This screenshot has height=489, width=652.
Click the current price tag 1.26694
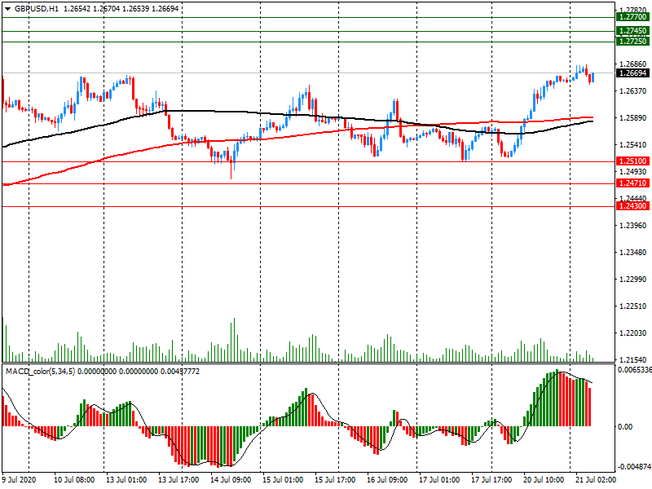[x=632, y=73]
